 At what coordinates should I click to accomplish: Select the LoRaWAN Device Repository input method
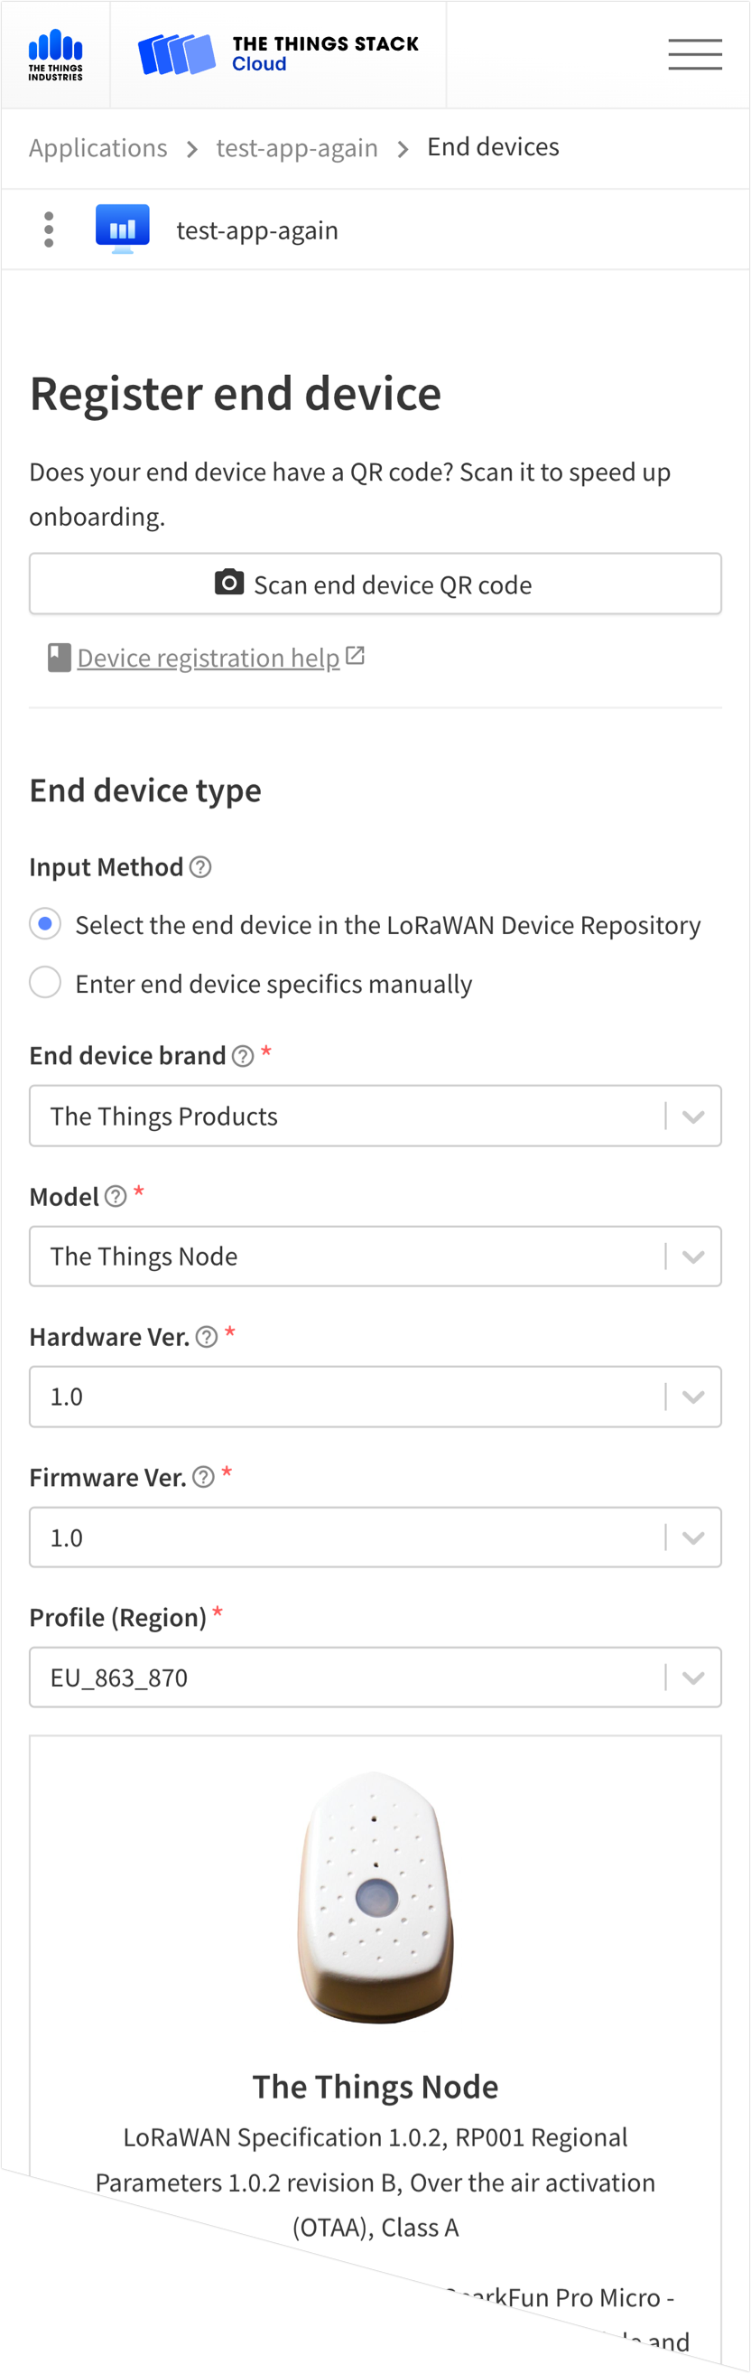44,923
